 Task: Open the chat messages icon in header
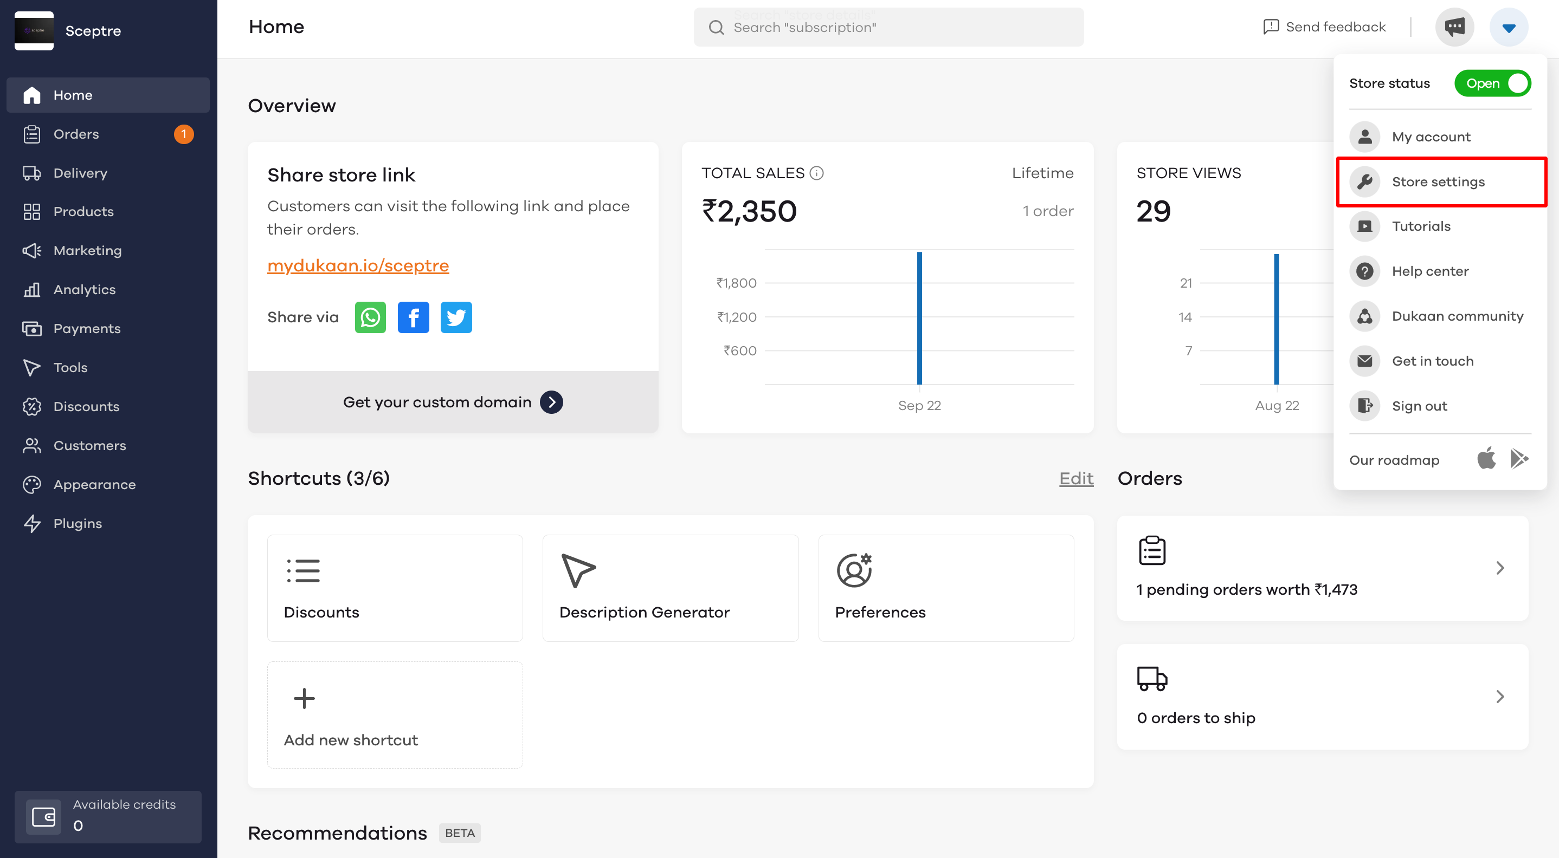pos(1454,27)
